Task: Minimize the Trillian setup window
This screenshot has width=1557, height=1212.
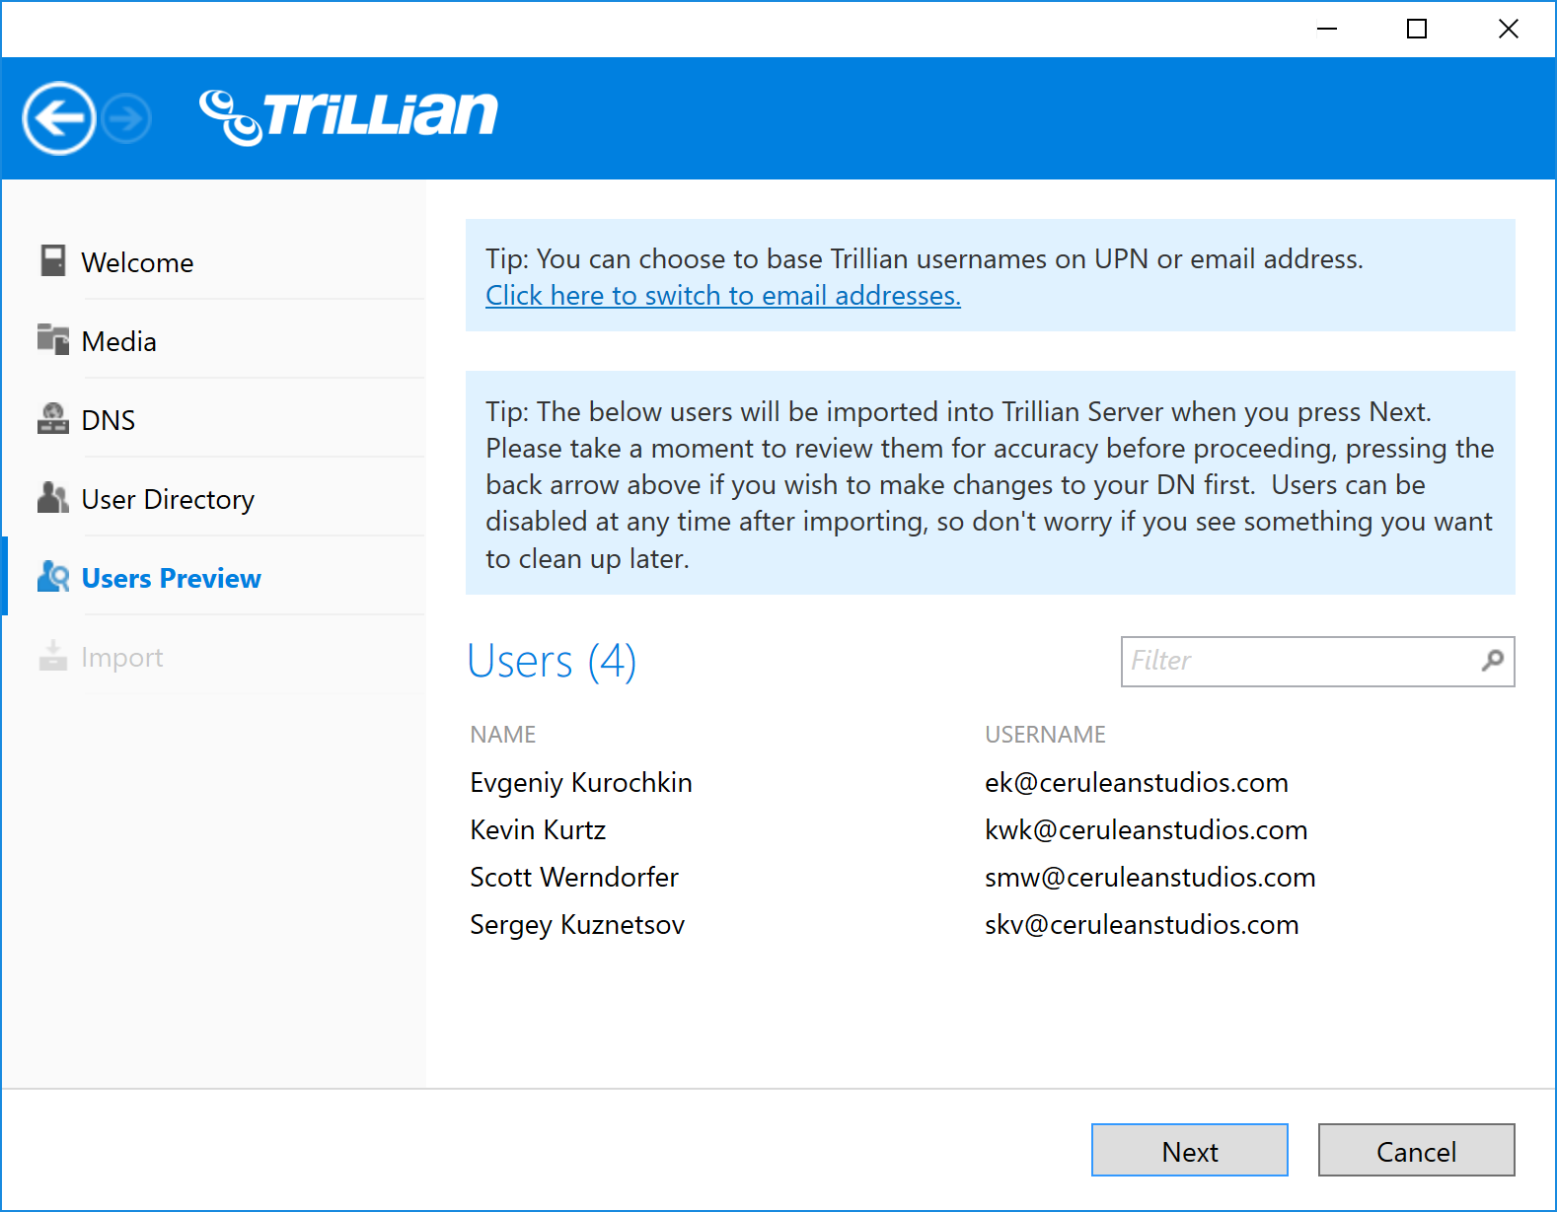Action: (x=1327, y=29)
